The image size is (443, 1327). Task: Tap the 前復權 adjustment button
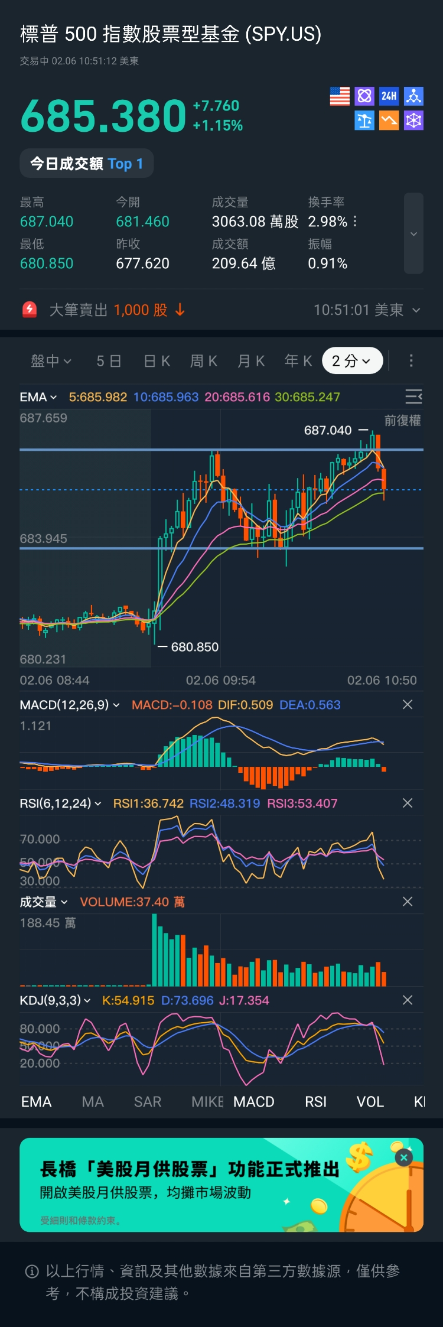[402, 421]
